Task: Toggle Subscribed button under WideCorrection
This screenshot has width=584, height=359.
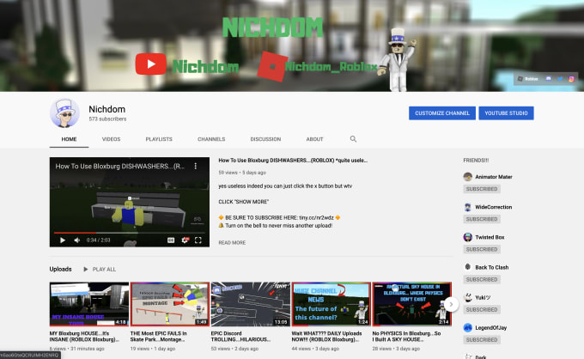Action: pyautogui.click(x=482, y=219)
